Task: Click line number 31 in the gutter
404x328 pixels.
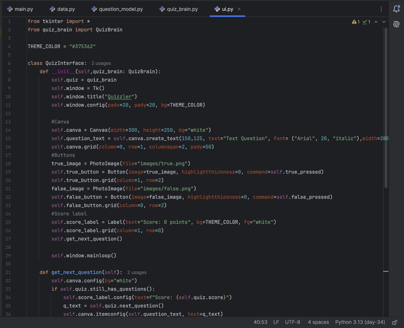Action: [x=8, y=272]
